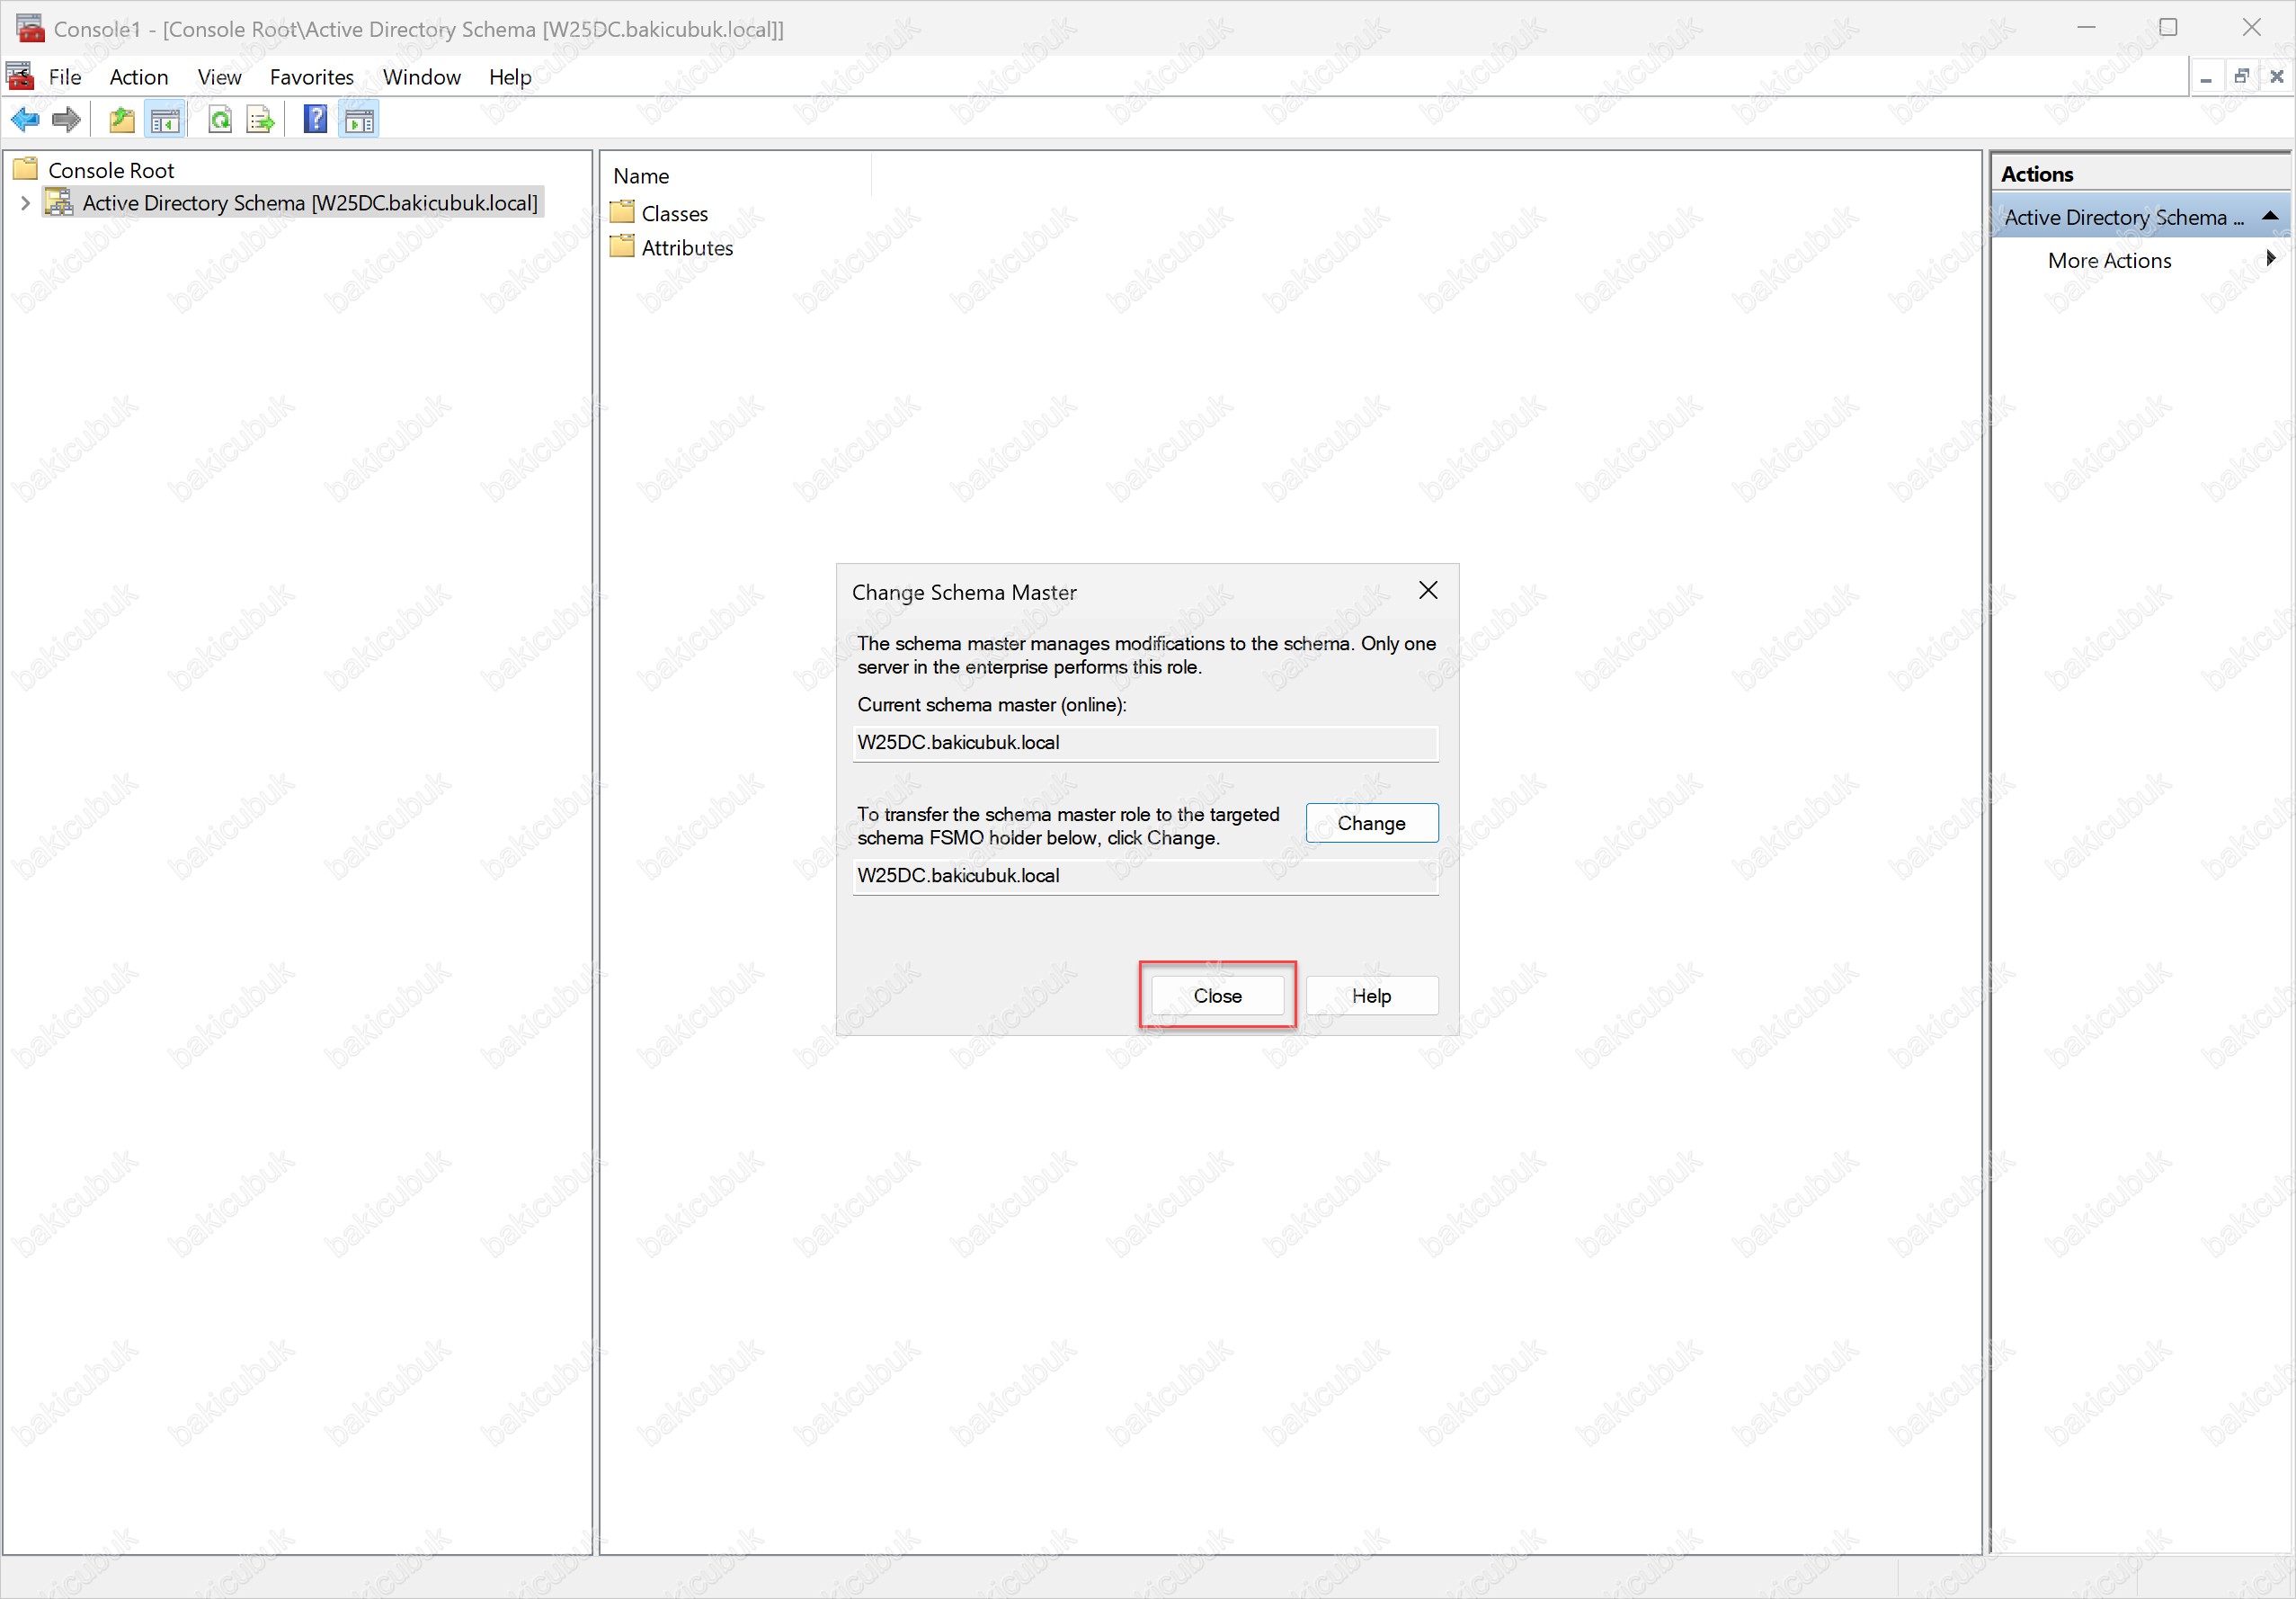Minimize the Console1 window
The image size is (2296, 1599).
click(x=2086, y=27)
